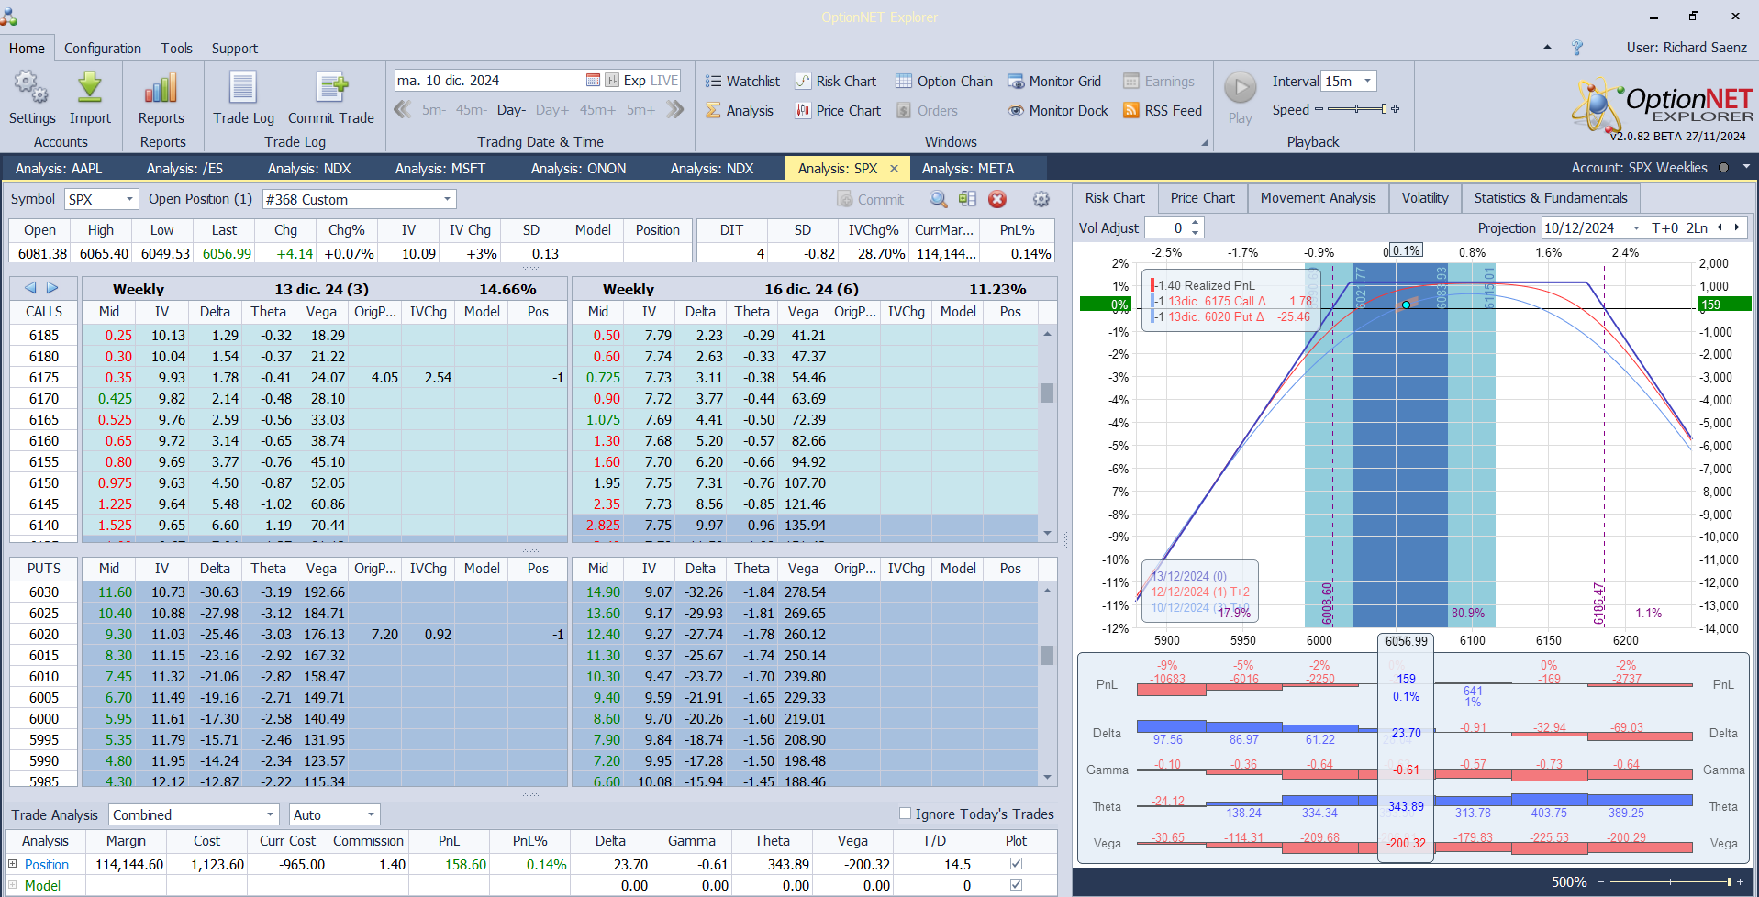The height and width of the screenshot is (897, 1759).
Task: Open the Monitor Dock window
Action: point(1058,111)
